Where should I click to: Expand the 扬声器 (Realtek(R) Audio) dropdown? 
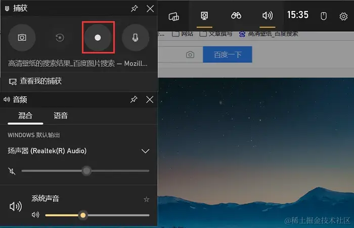146,151
